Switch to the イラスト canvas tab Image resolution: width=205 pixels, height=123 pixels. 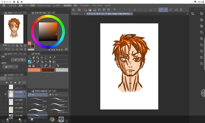click(x=75, y=14)
